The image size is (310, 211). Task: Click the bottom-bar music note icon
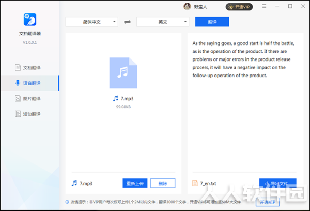click(x=74, y=183)
